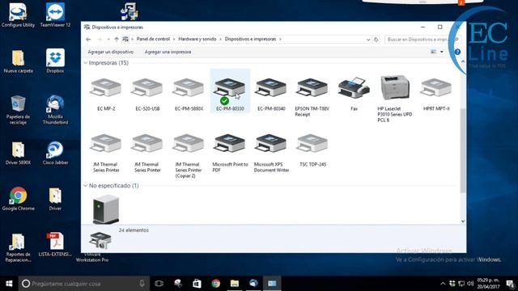Open the Nueva carpeta desktop folder
This screenshot has width=518, height=291.
tap(18, 61)
